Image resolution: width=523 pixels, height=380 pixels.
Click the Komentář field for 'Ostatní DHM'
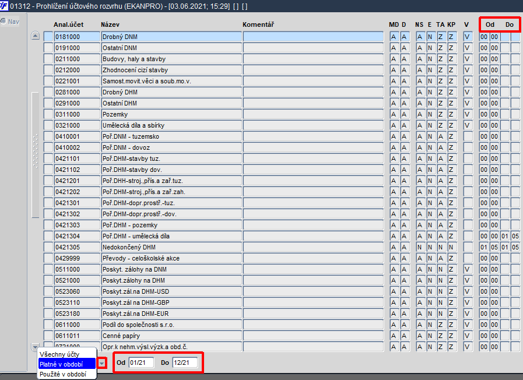click(x=313, y=103)
